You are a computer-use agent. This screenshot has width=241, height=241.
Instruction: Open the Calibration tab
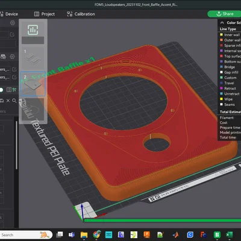point(81,14)
